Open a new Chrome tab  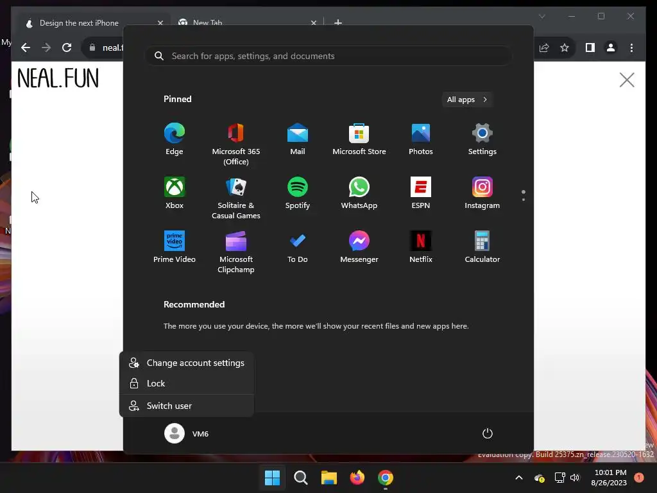338,22
